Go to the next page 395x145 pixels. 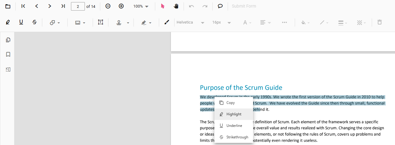click(50, 6)
